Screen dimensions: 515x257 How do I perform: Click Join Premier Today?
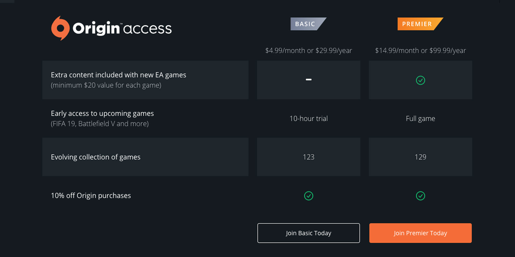[420, 233]
